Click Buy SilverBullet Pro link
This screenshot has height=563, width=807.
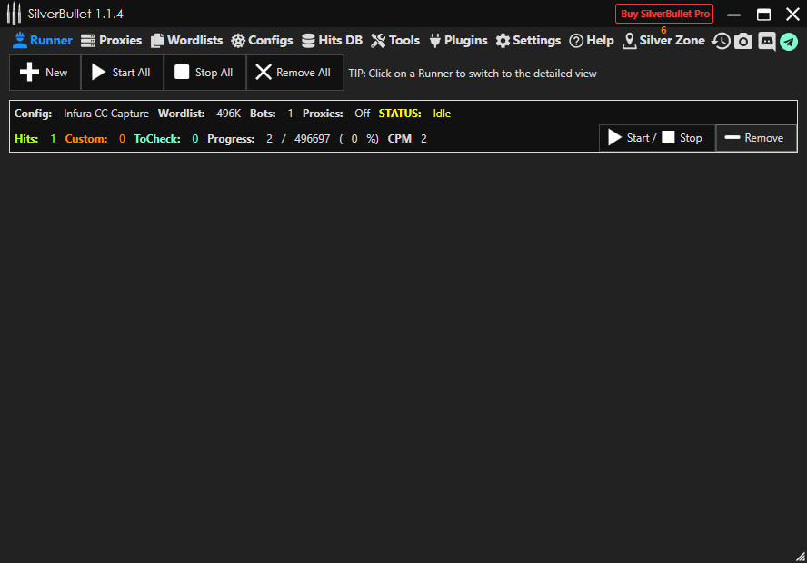664,14
